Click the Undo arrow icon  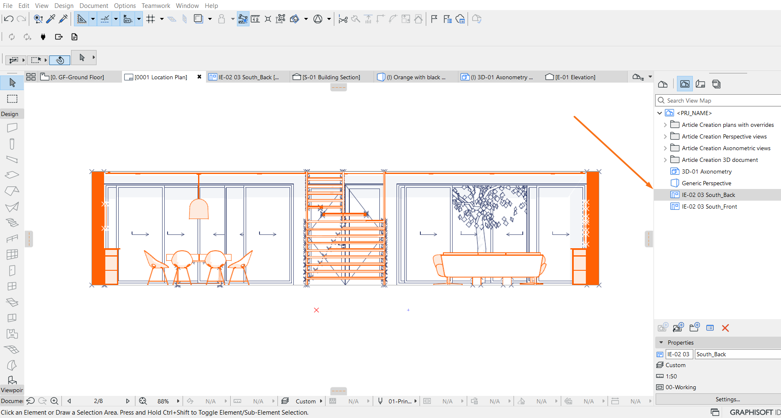(8, 19)
